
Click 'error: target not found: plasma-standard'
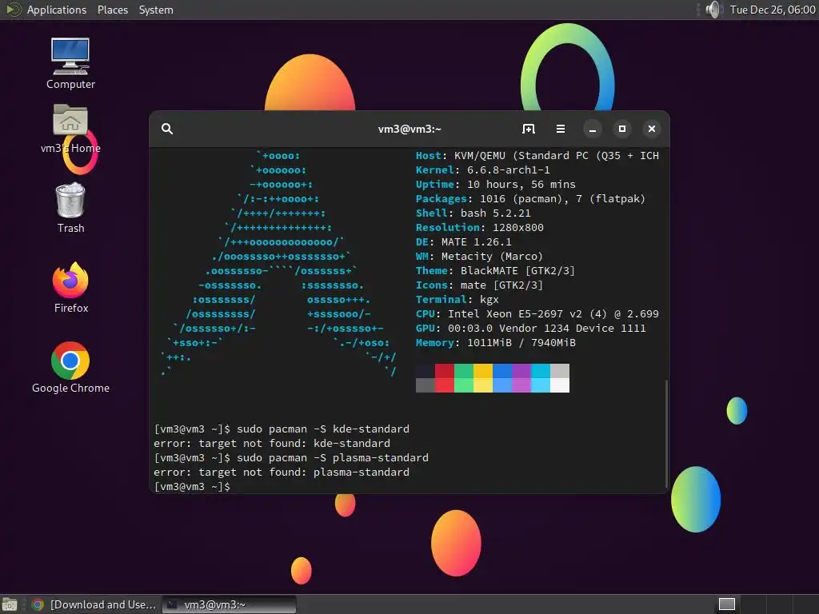click(x=282, y=472)
